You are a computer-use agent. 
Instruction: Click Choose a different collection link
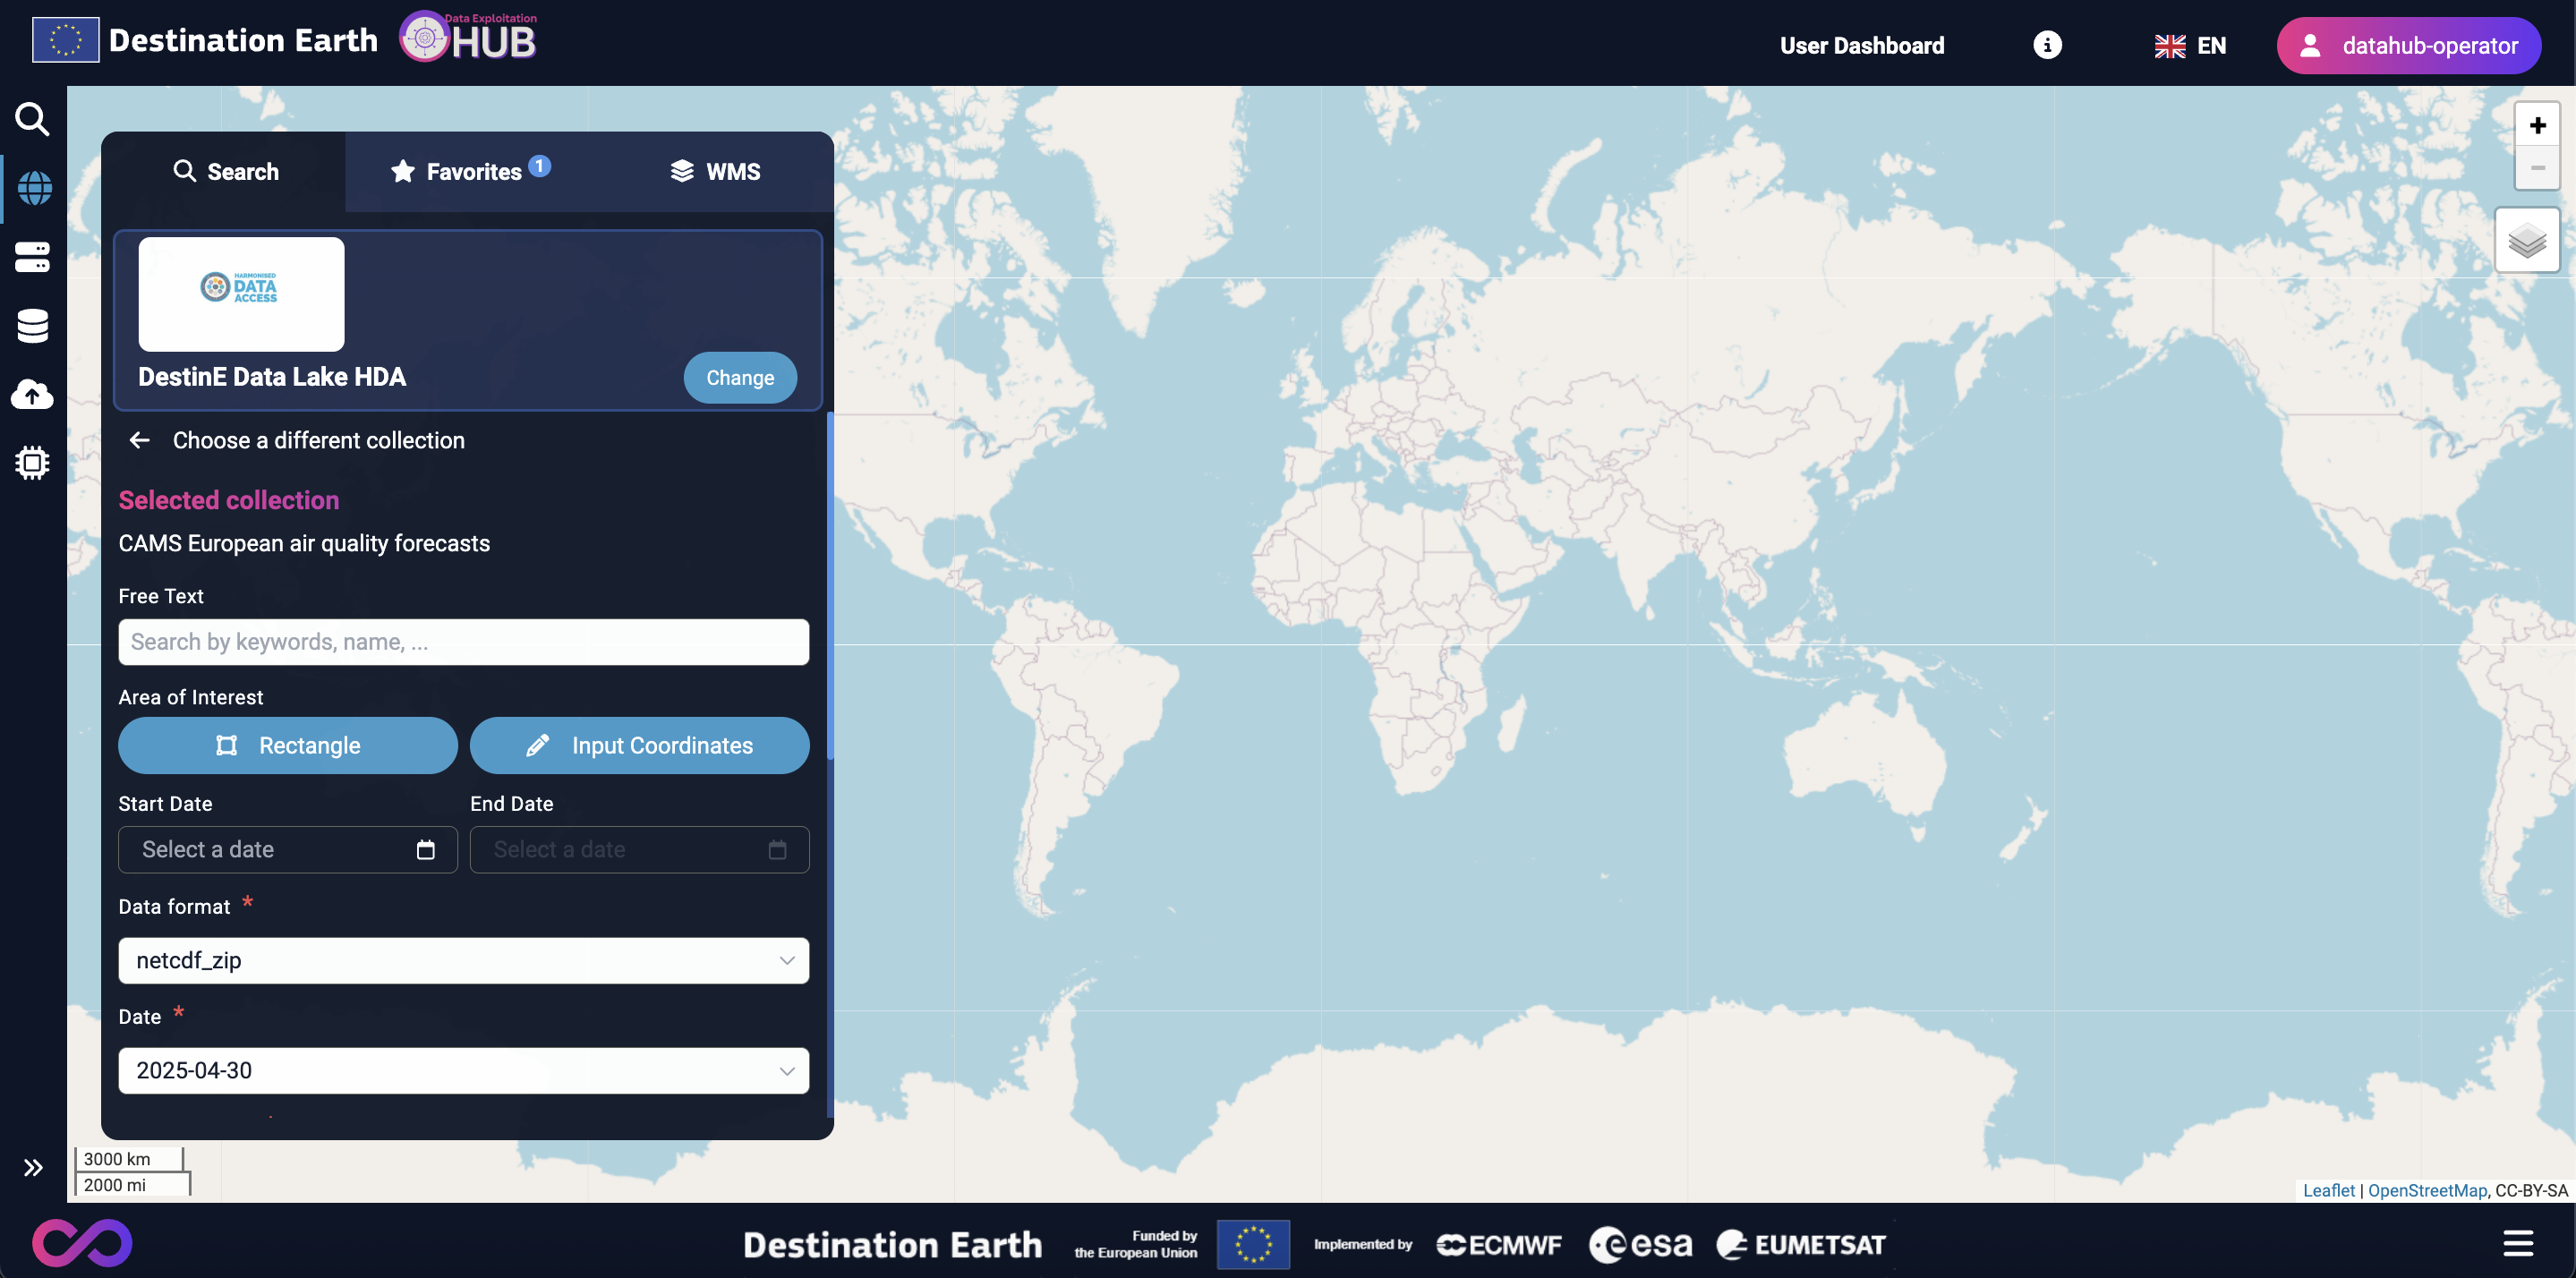318,440
